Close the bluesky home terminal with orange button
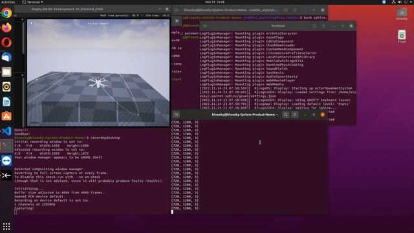This screenshot has height=233, width=414. 322,115
